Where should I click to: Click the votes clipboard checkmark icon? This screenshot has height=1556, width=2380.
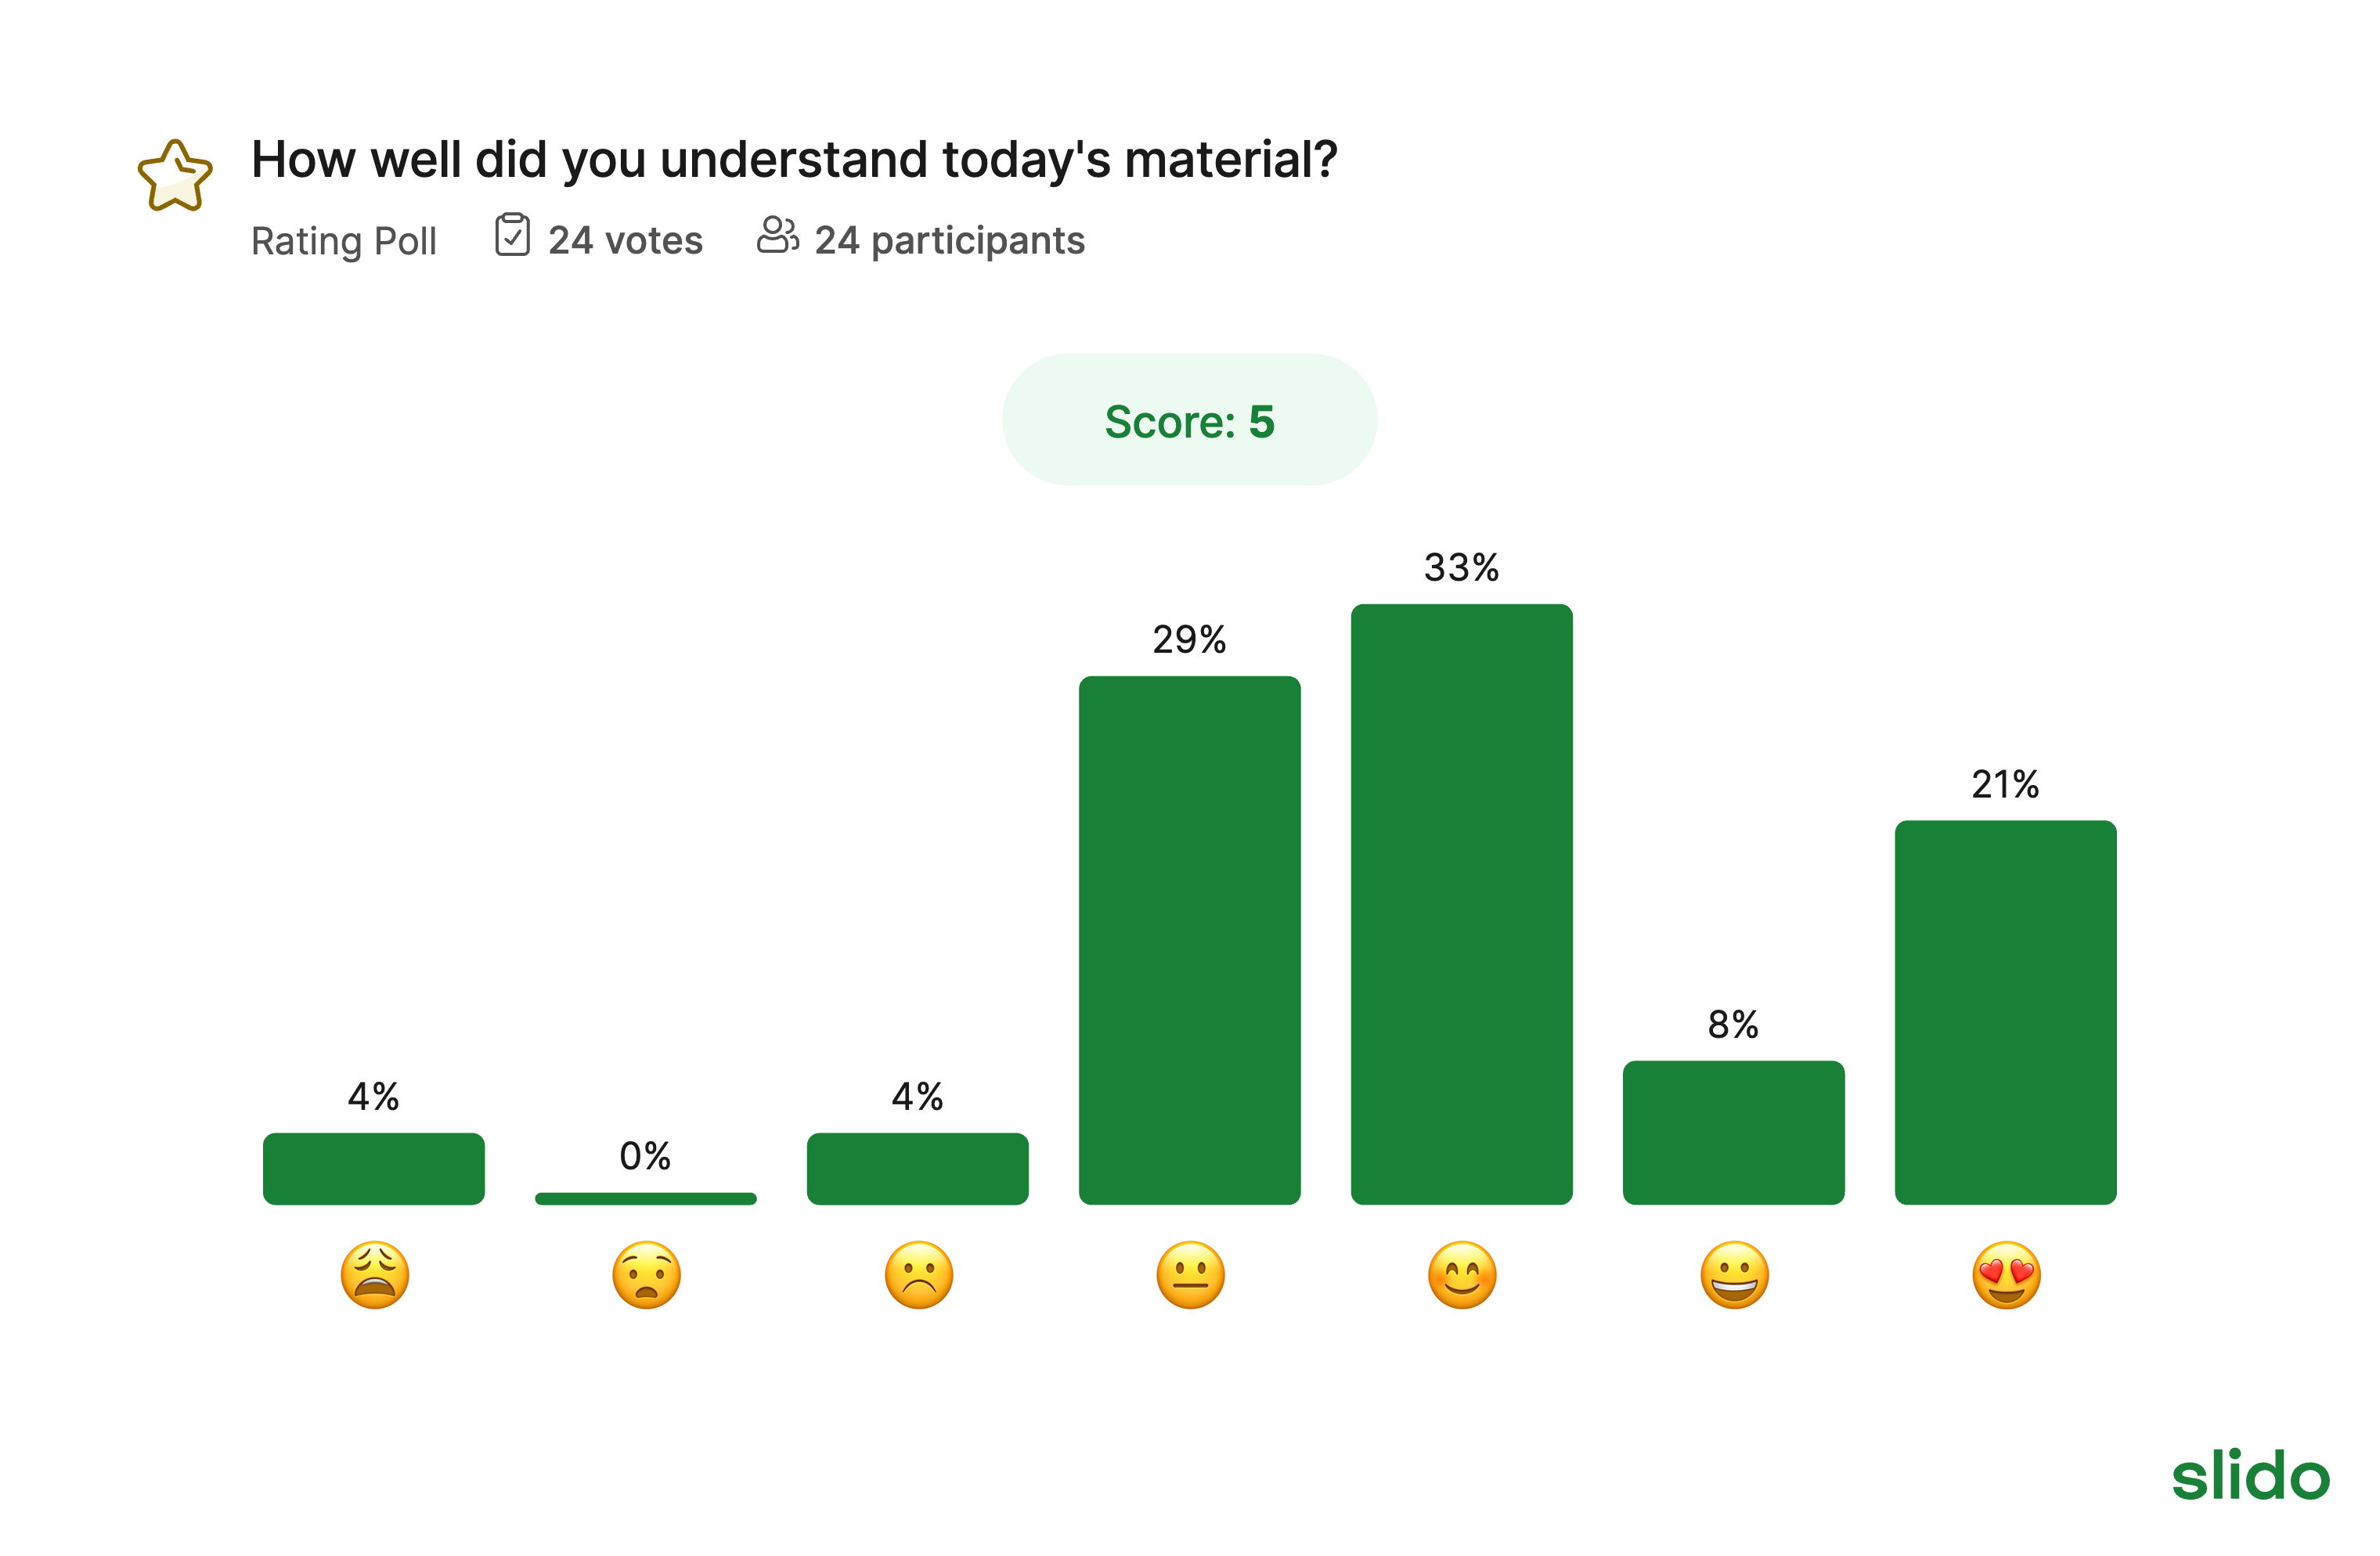512,235
